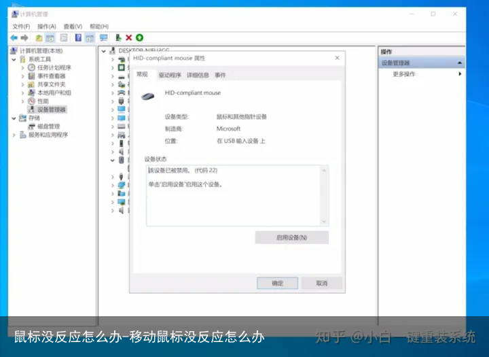Viewport: 489px width, 357px height.
Task: Click the red X uninstall device icon
Action: [129, 38]
